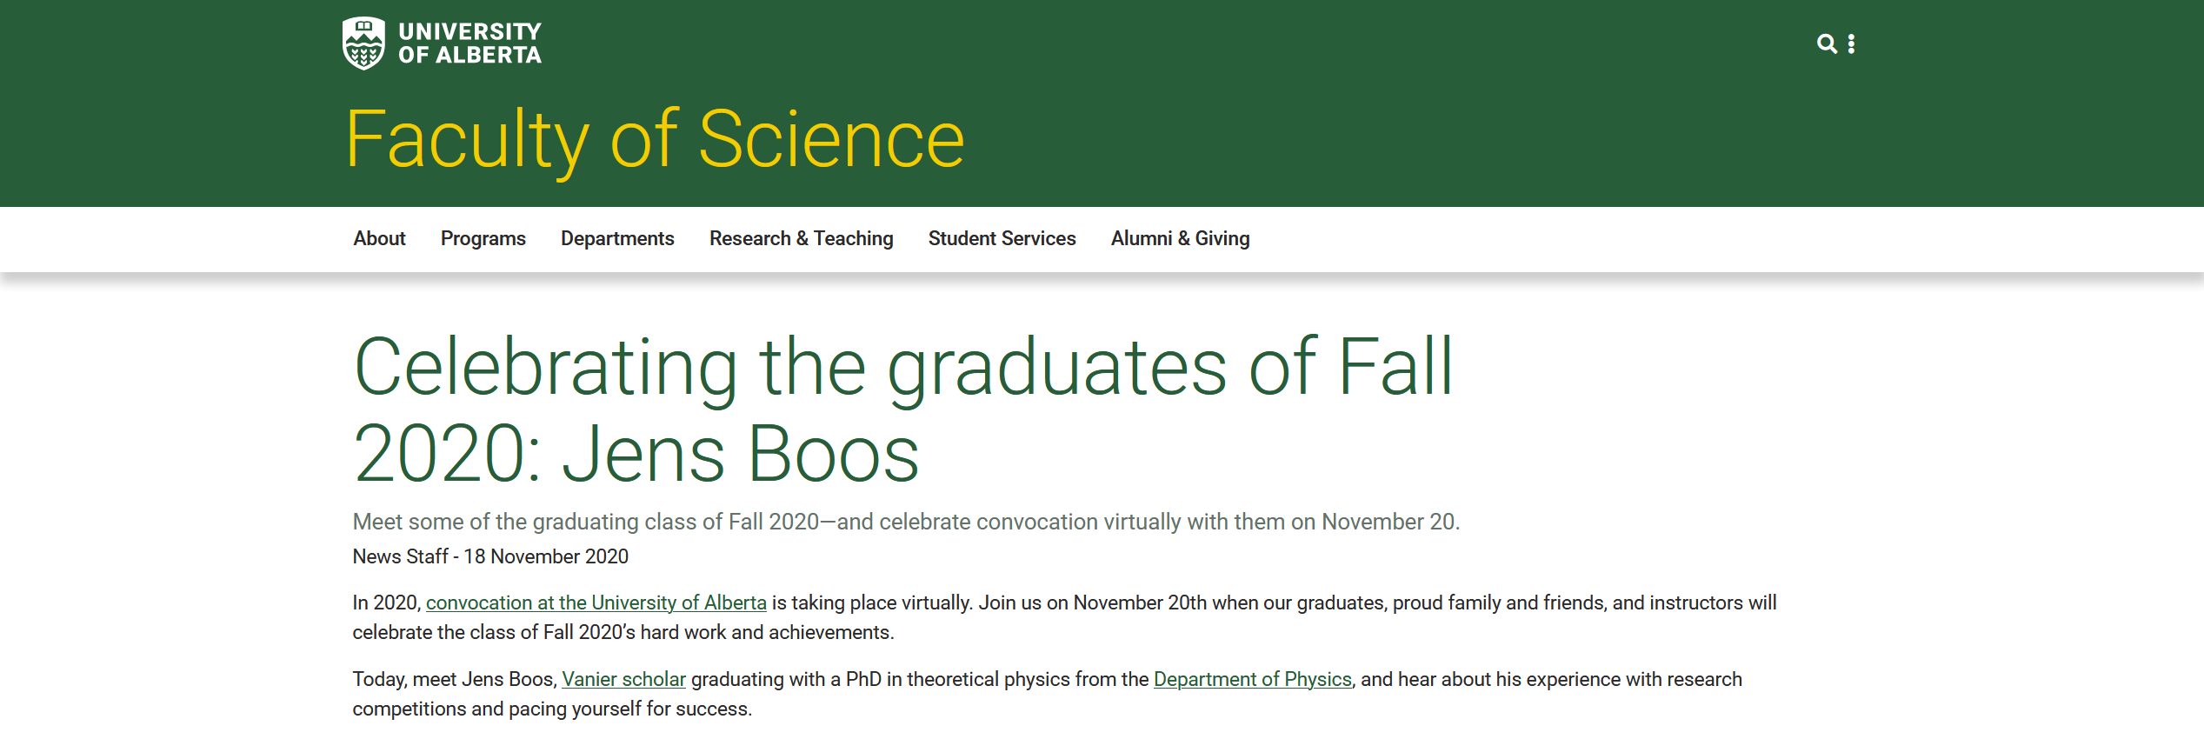The width and height of the screenshot is (2204, 739).
Task: Click the News Staff author byline
Action: point(400,556)
